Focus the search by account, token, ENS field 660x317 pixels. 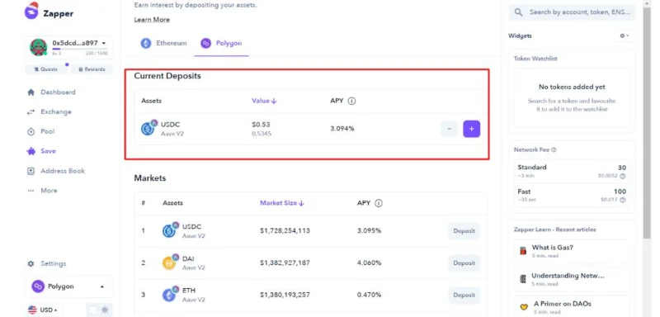(572, 12)
